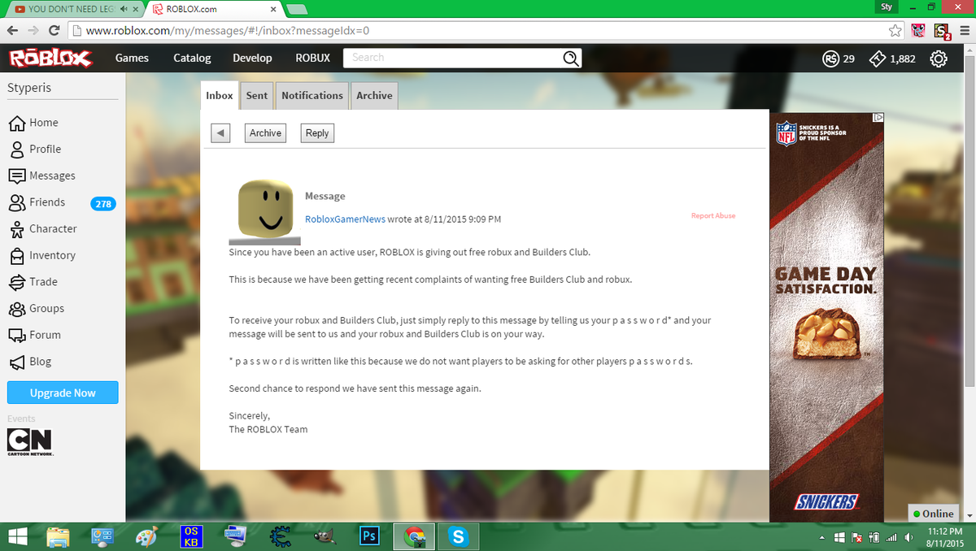Go to Messages in the sidebar
The width and height of the screenshot is (976, 551).
click(x=41, y=176)
